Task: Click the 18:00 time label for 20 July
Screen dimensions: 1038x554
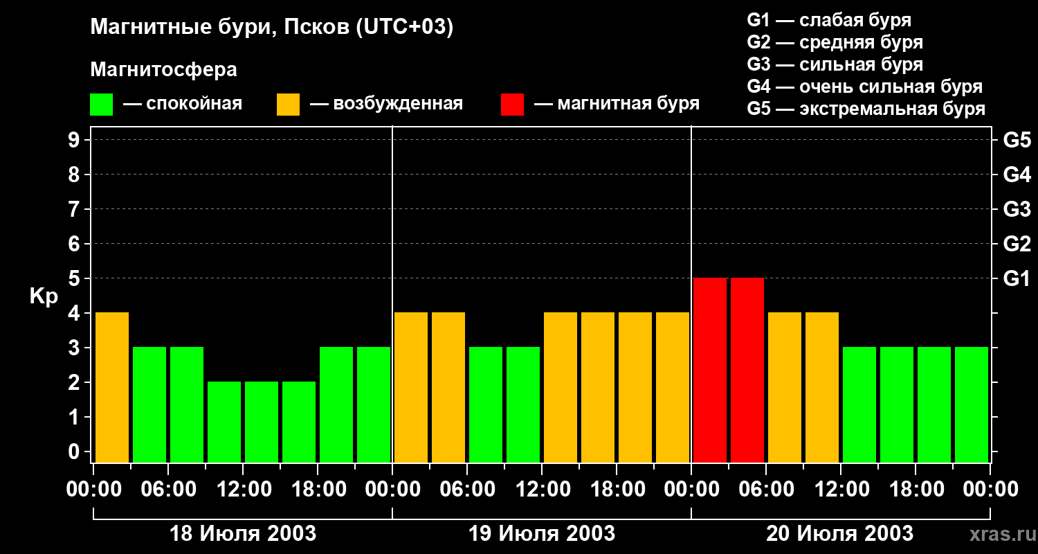Action: click(x=916, y=490)
